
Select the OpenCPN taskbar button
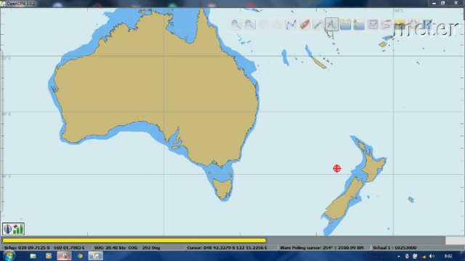[95, 256]
